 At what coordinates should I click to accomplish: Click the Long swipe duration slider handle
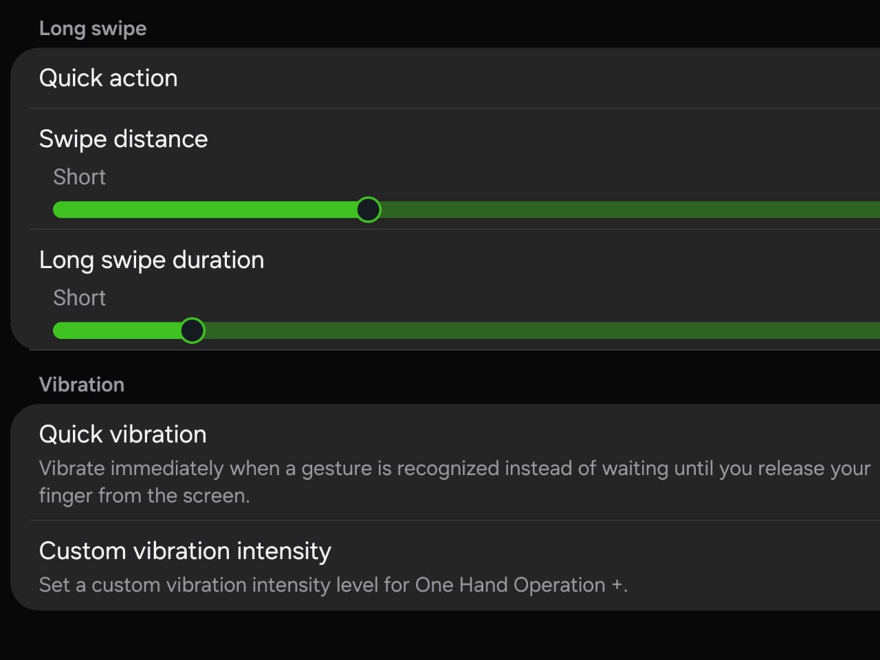click(192, 331)
